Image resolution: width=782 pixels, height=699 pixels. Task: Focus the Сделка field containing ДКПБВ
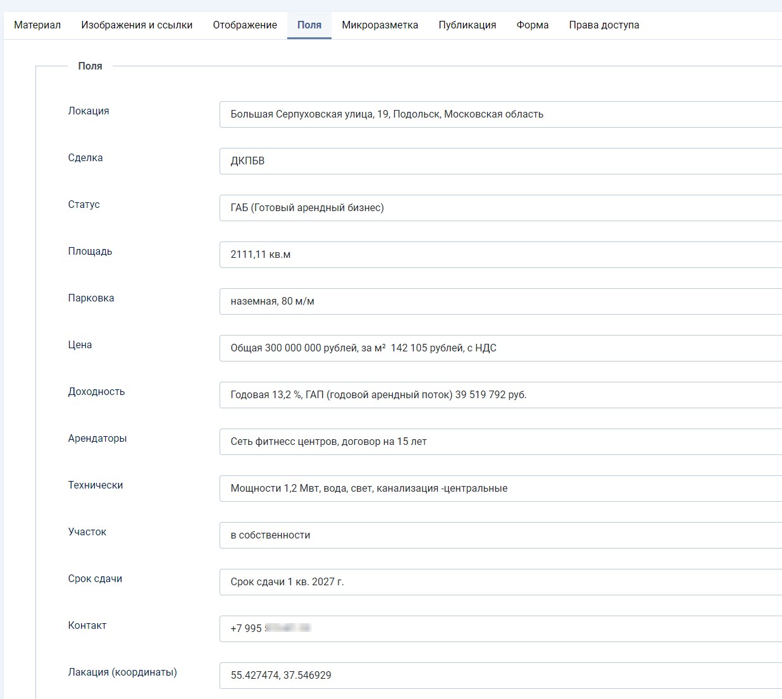500,161
